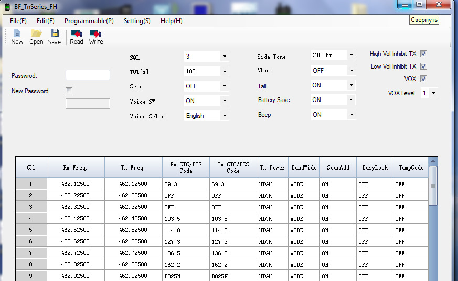Open the Side Tone frequency dropdown
Viewport: 458px width, 281px height.
pos(351,55)
